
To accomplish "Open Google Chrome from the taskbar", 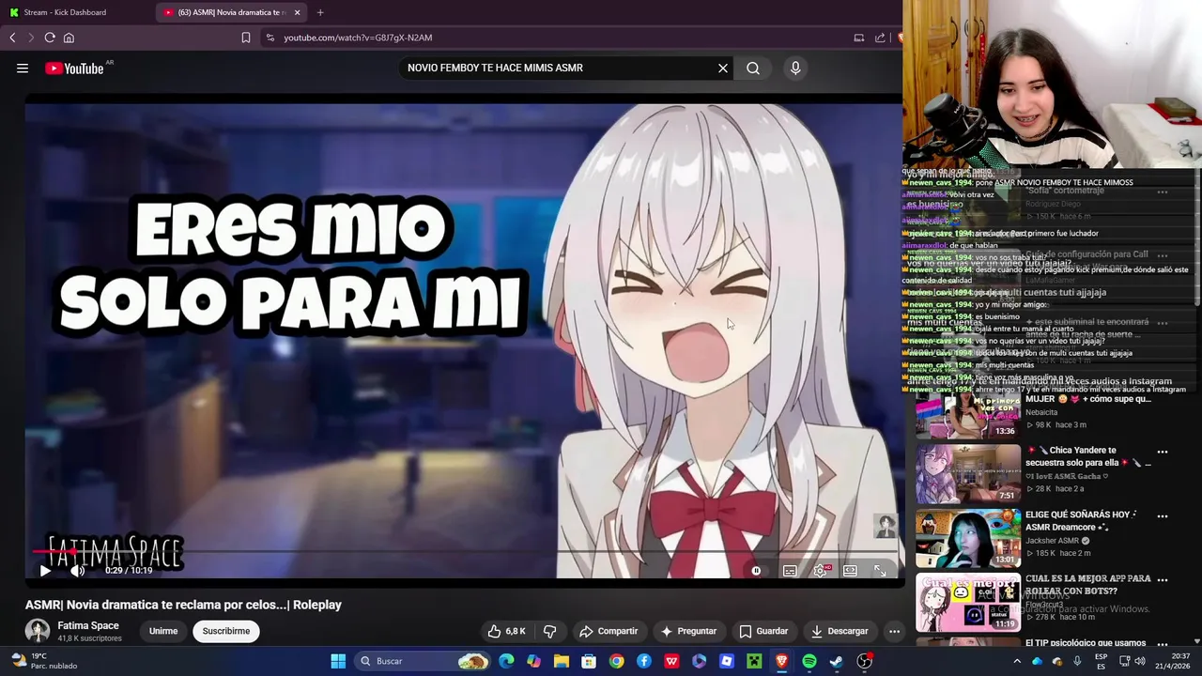I will pos(616,661).
